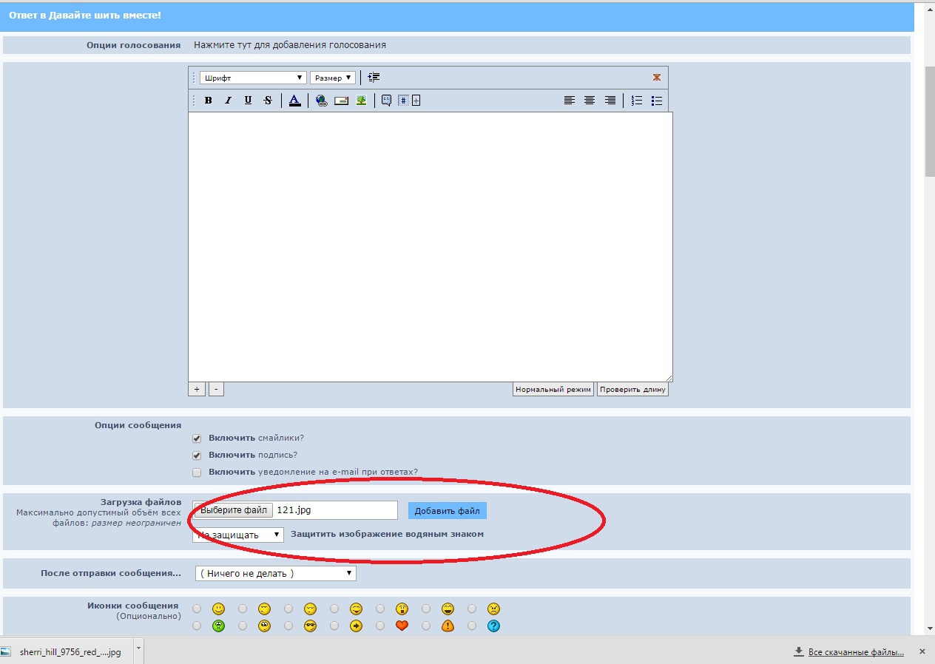Click the indent icon next to Размер
Image resolution: width=935 pixels, height=664 pixels.
coord(374,78)
